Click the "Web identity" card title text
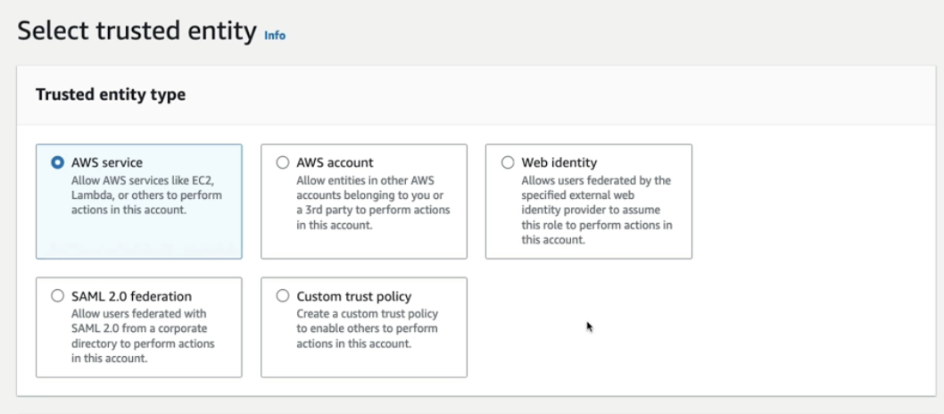 (559, 162)
